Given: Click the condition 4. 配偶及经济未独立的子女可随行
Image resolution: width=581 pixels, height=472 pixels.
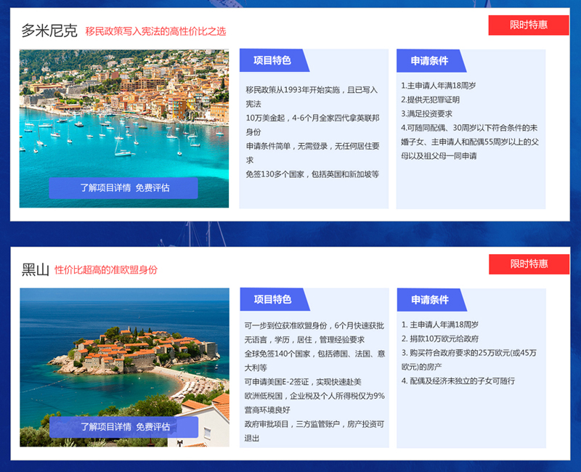Looking at the screenshot, I should [x=458, y=381].
